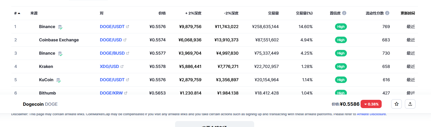Open Coinbase Exchange source link
This screenshot has height=127, width=431.
59,40
